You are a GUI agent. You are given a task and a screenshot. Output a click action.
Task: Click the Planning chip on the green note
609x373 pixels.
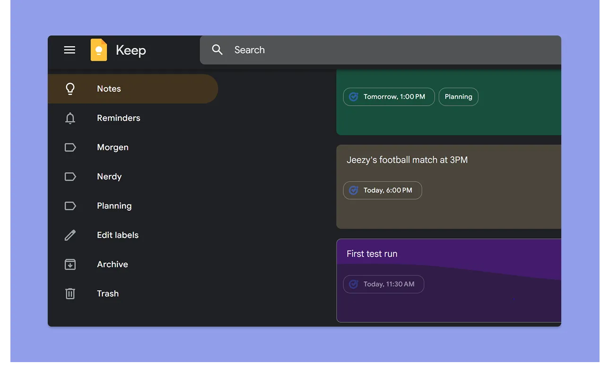click(458, 97)
